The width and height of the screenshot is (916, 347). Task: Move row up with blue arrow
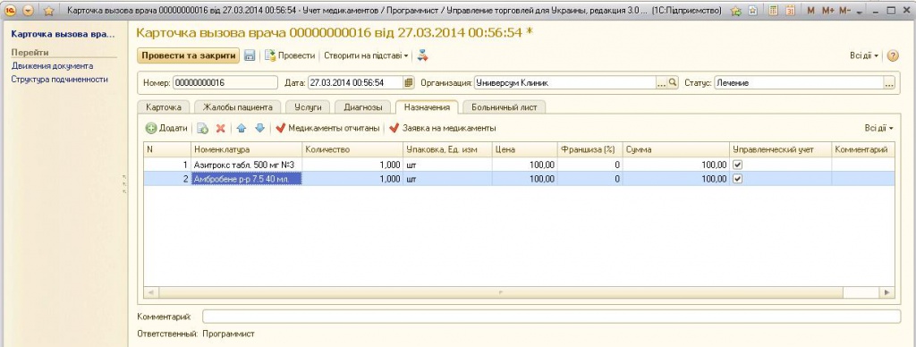click(x=241, y=128)
